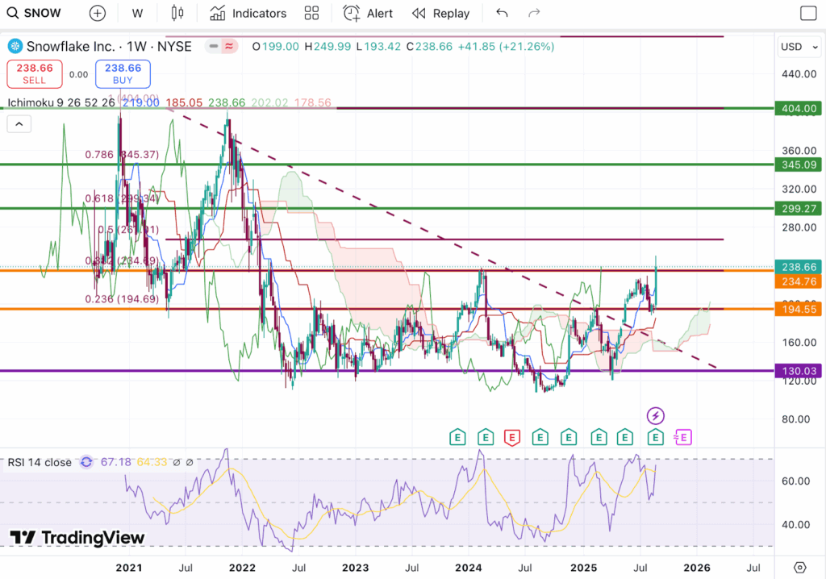
Task: Open the Indicators dialog
Action: pyautogui.click(x=248, y=13)
